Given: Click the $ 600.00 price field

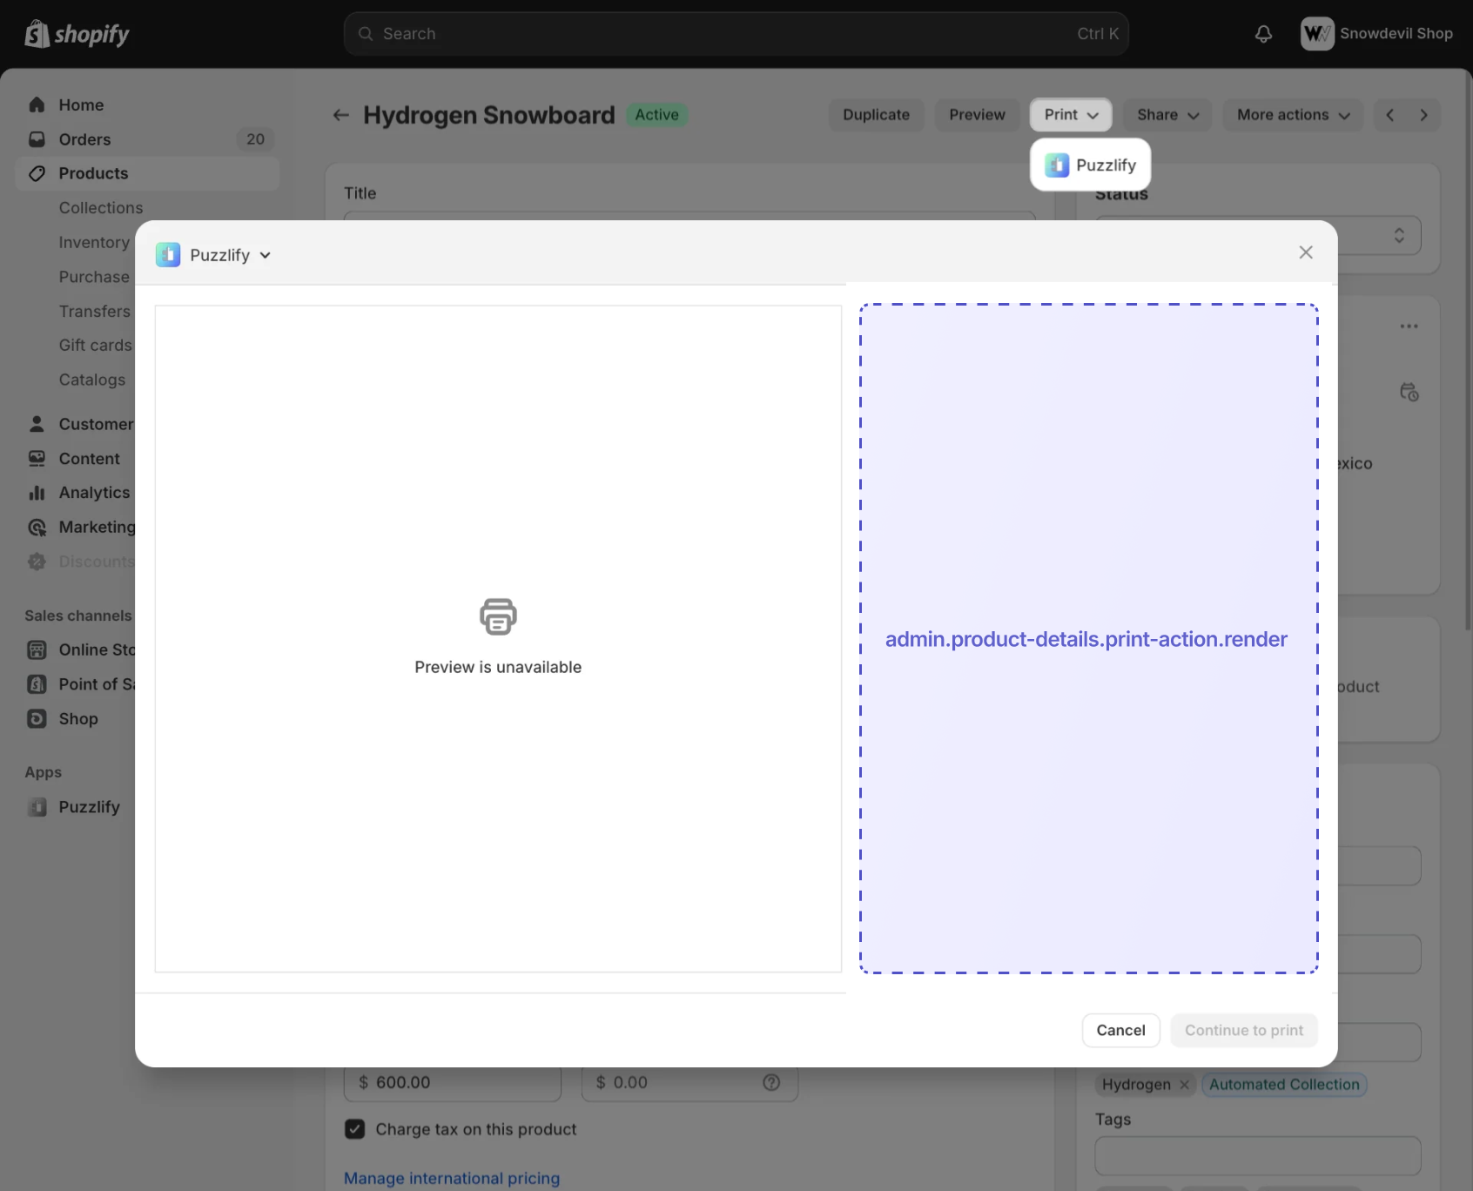Looking at the screenshot, I should coord(453,1082).
